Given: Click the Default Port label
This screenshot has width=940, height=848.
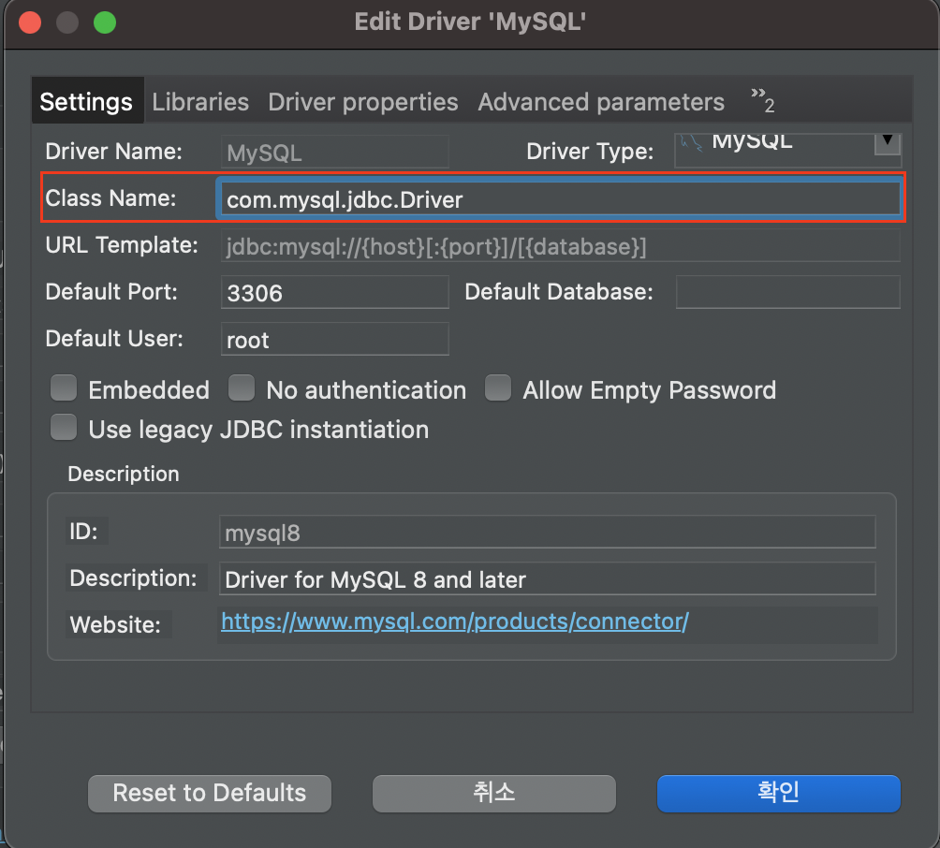Looking at the screenshot, I should (x=111, y=292).
